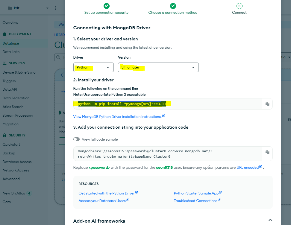Open Migration in the sidebar
The height and width of the screenshot is (225, 291).
click(10, 124)
